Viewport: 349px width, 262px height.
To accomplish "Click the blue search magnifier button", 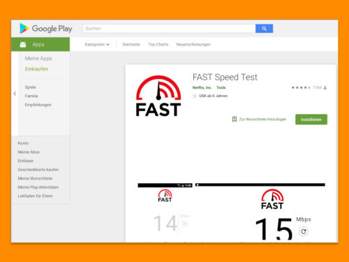I will pos(264,29).
